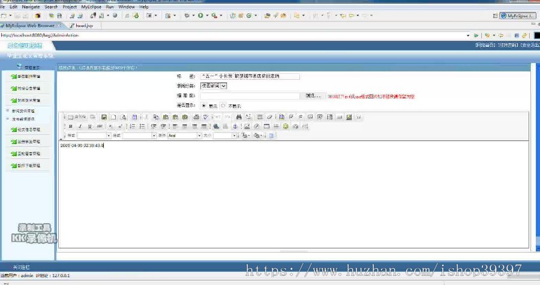Viewport: 540px width, 285px height.
Task: Switch to the head.jsp editor tab
Action: coord(81,25)
